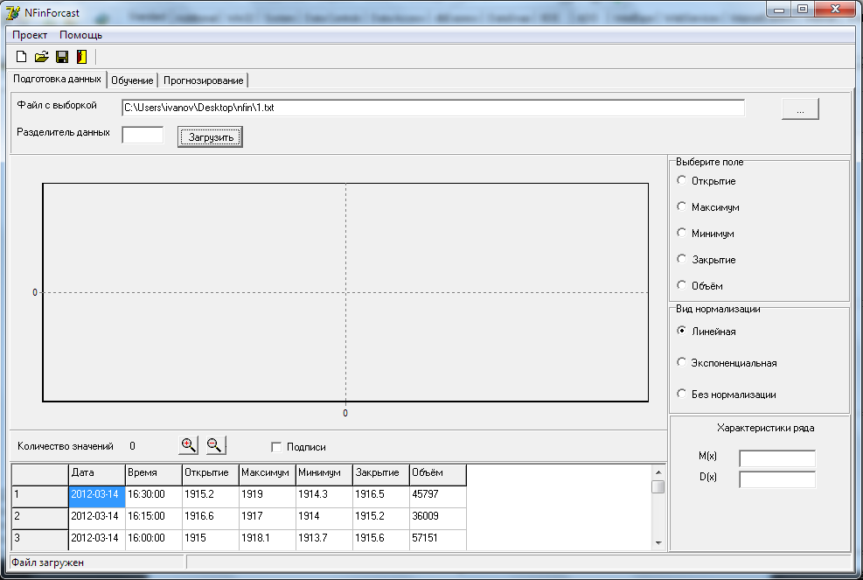Screen dimensions: 863x580
Task: Select the Открытие field radio button
Action: [681, 180]
